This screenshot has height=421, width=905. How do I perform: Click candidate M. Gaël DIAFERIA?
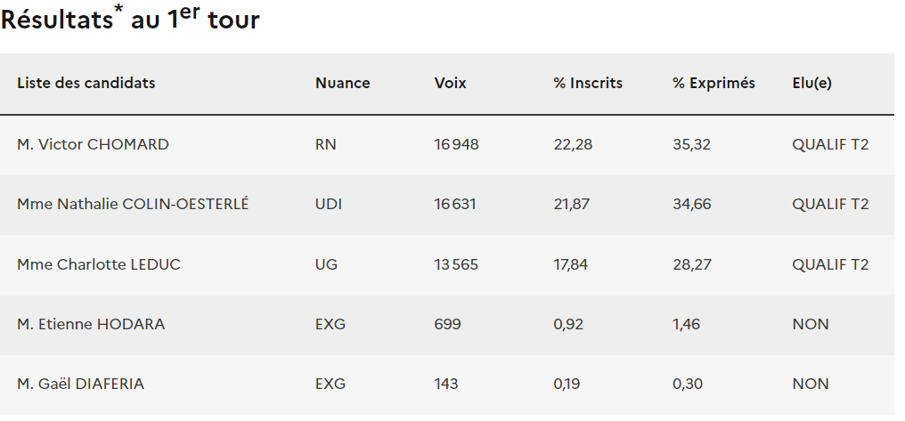pyautogui.click(x=80, y=385)
